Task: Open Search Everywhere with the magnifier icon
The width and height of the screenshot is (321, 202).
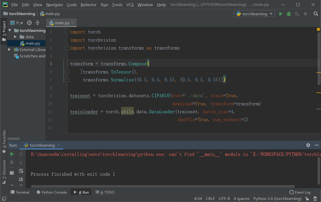Action: coord(316,14)
